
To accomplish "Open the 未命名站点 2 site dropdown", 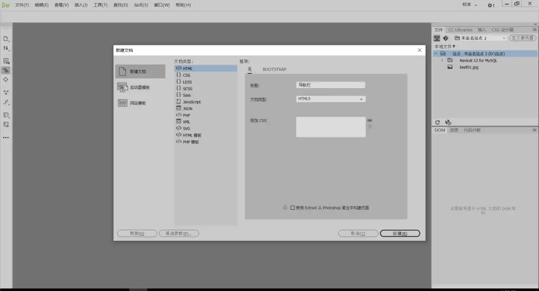I will point(480,38).
